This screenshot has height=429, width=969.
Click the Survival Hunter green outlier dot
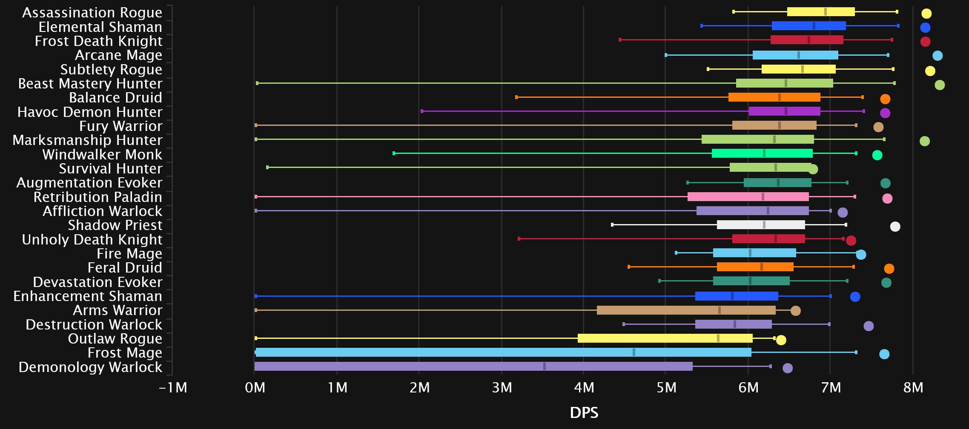coord(813,170)
